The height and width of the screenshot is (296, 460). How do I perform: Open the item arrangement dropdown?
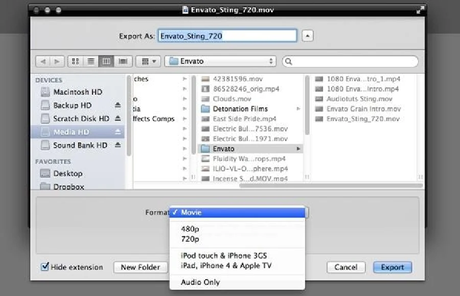point(149,61)
